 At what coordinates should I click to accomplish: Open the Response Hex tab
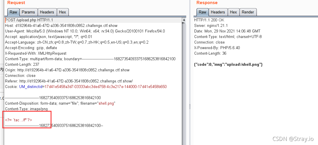(x=234, y=12)
